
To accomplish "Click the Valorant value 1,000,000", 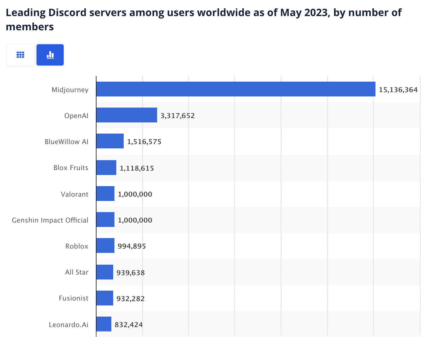I will pyautogui.click(x=135, y=194).
